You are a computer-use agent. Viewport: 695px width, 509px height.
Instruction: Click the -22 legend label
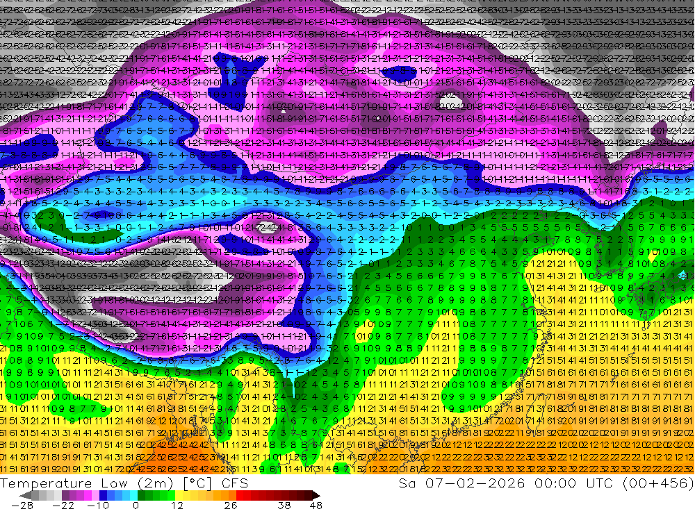point(63,505)
